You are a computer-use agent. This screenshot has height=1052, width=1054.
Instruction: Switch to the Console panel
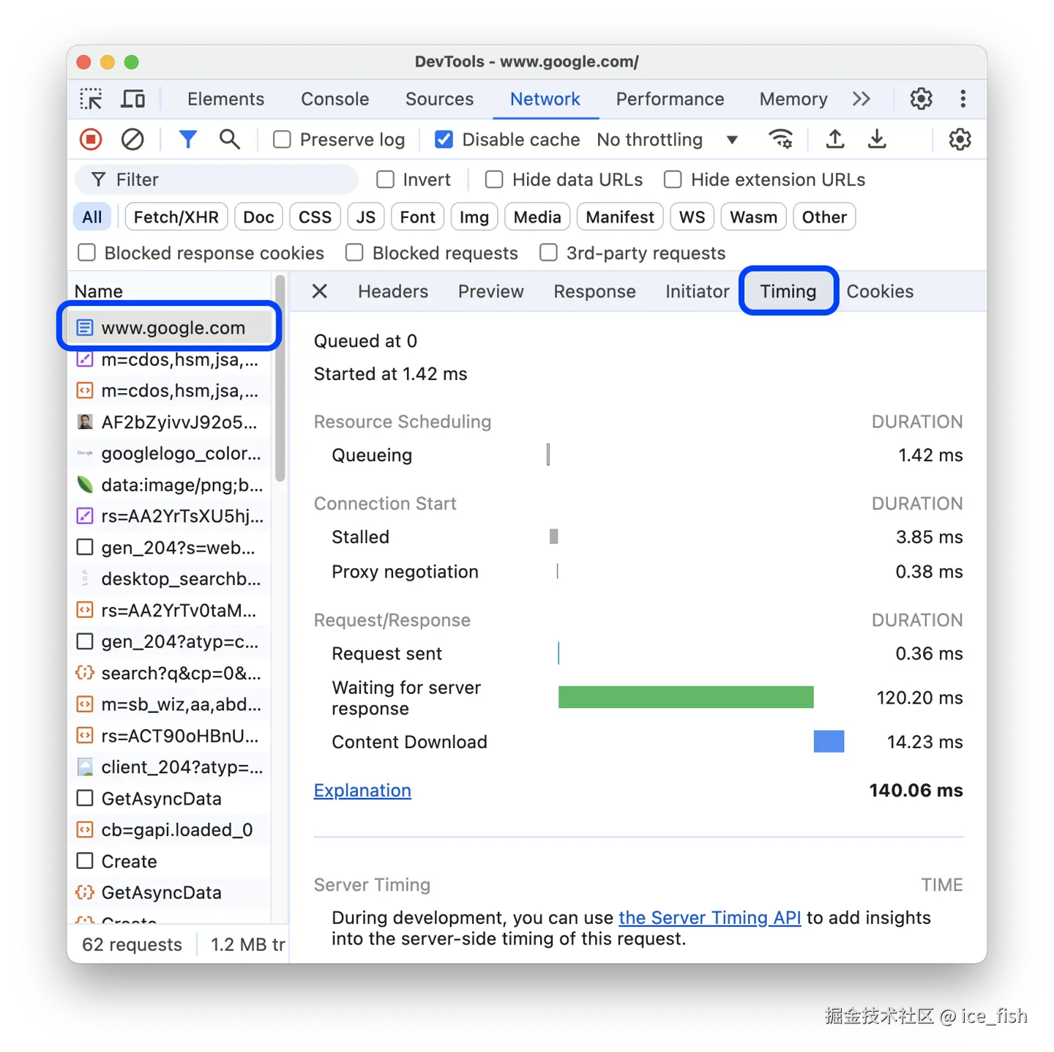click(335, 99)
